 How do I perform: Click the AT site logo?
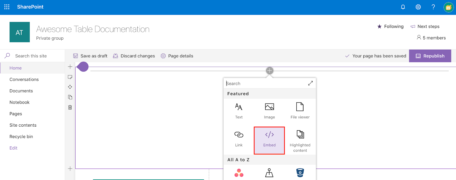tap(20, 32)
